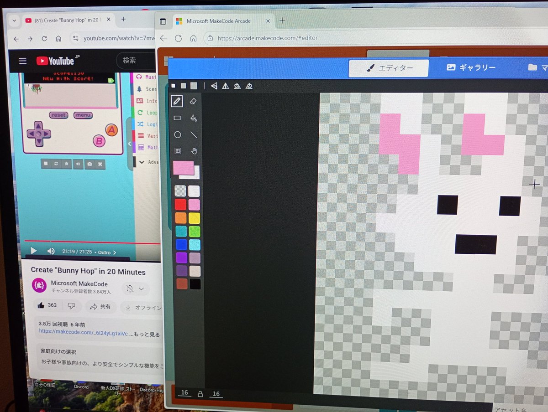Choose the medium brush size
The image size is (548, 412).
pos(183,85)
